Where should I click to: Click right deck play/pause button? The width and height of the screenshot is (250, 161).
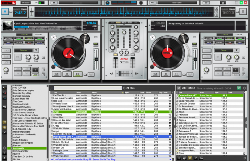tap(177, 74)
